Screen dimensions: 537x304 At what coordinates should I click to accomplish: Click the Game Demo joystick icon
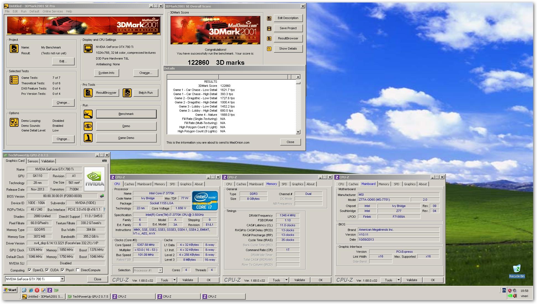tap(88, 138)
